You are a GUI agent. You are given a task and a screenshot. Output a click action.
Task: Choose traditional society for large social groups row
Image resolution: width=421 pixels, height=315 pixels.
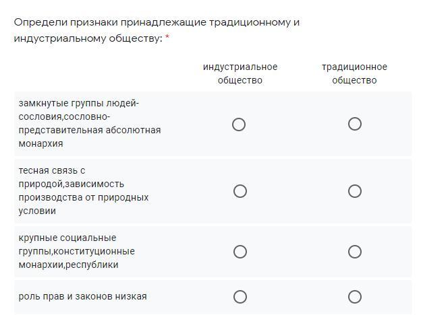pos(354,252)
